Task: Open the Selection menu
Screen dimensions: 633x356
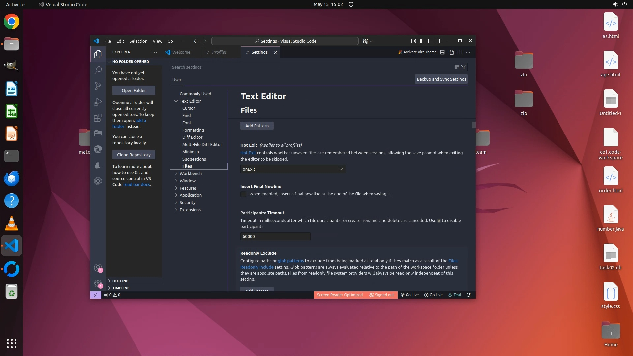Action: (x=138, y=41)
